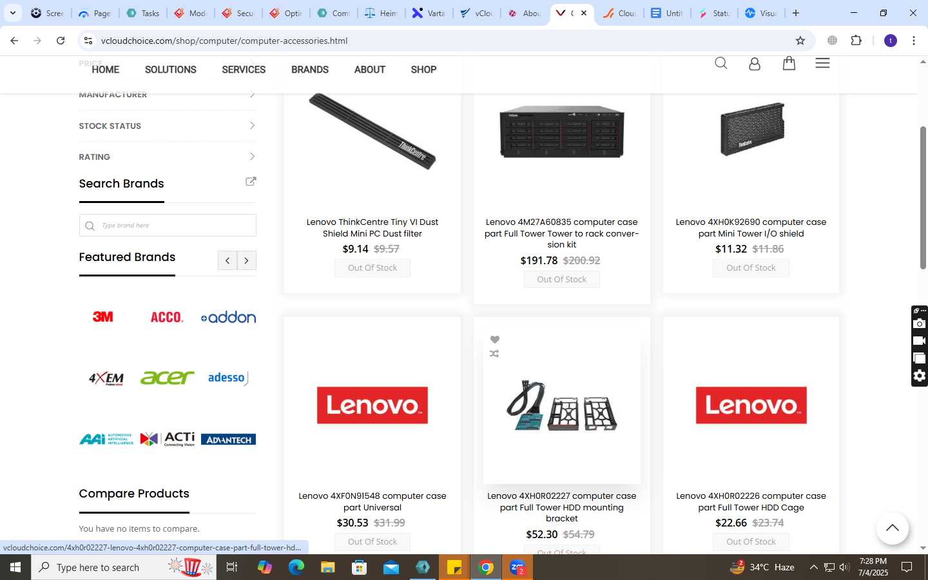Open Chrome extensions puzzle icon
The width and height of the screenshot is (928, 580).
(856, 41)
